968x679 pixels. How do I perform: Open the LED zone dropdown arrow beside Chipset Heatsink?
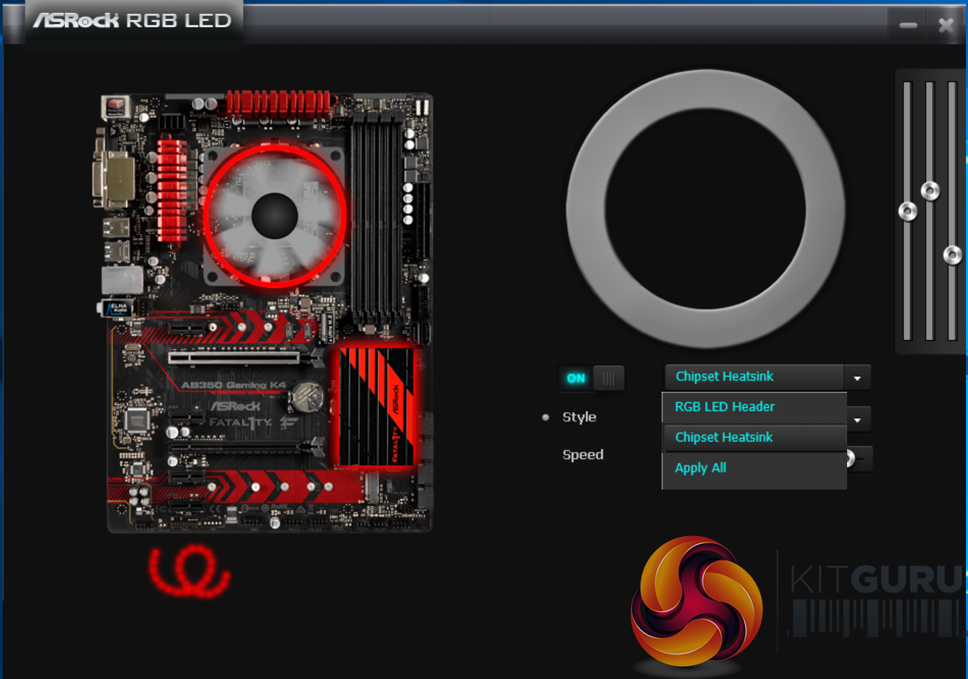[857, 378]
